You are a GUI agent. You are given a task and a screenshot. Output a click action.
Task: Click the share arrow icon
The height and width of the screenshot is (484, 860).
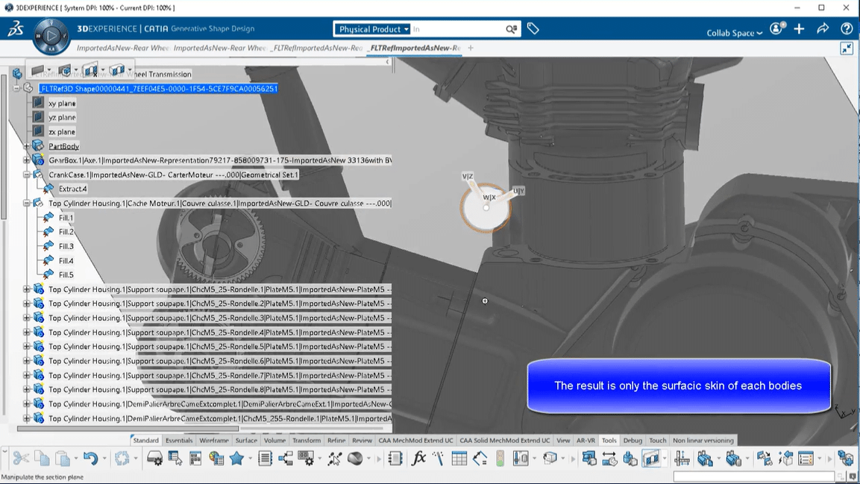(x=823, y=28)
